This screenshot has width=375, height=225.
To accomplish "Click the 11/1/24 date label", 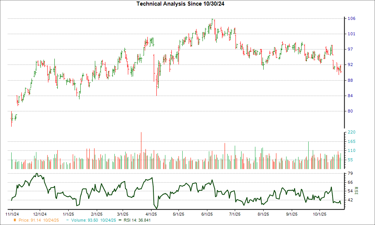I will coord(12,212).
